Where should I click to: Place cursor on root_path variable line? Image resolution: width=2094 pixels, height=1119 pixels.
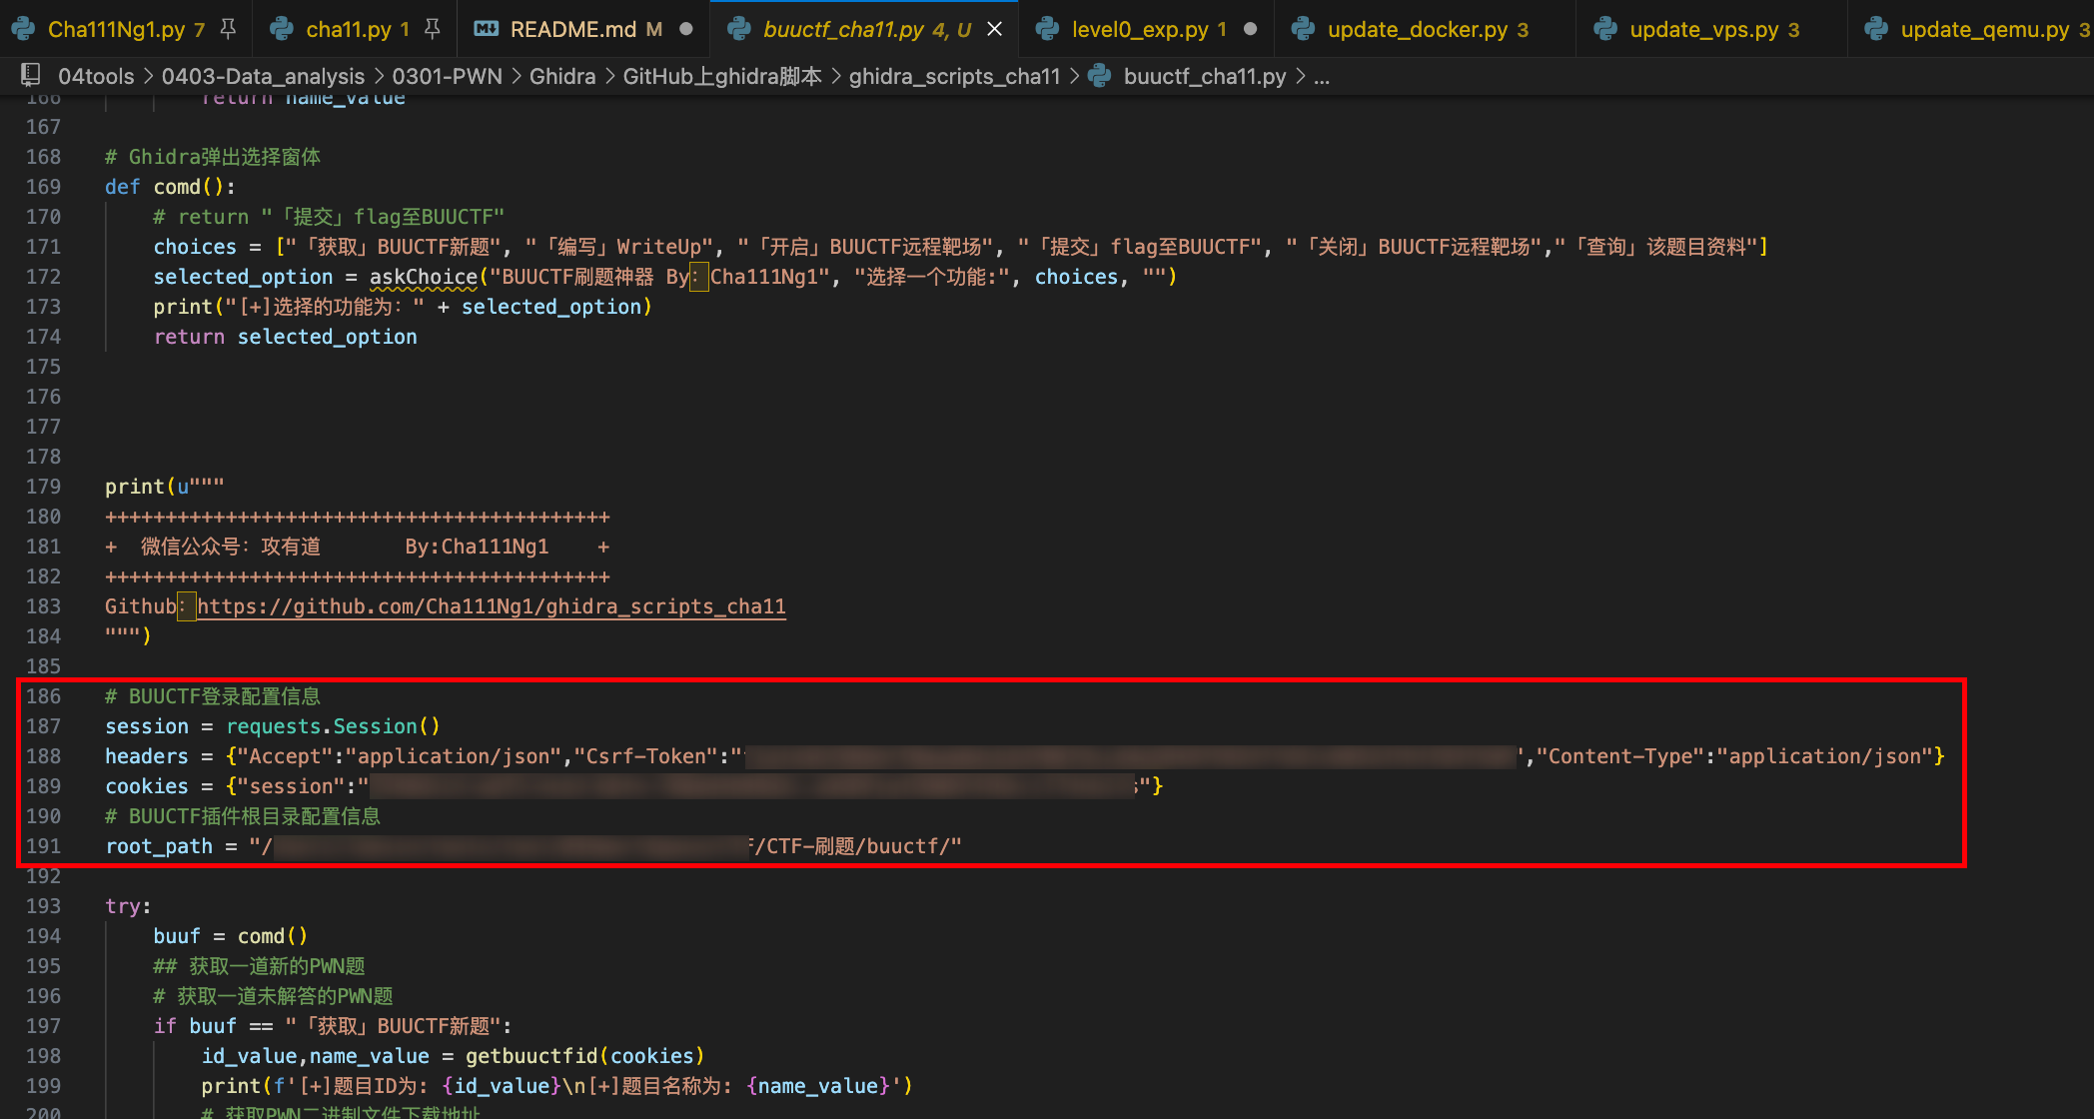point(160,846)
